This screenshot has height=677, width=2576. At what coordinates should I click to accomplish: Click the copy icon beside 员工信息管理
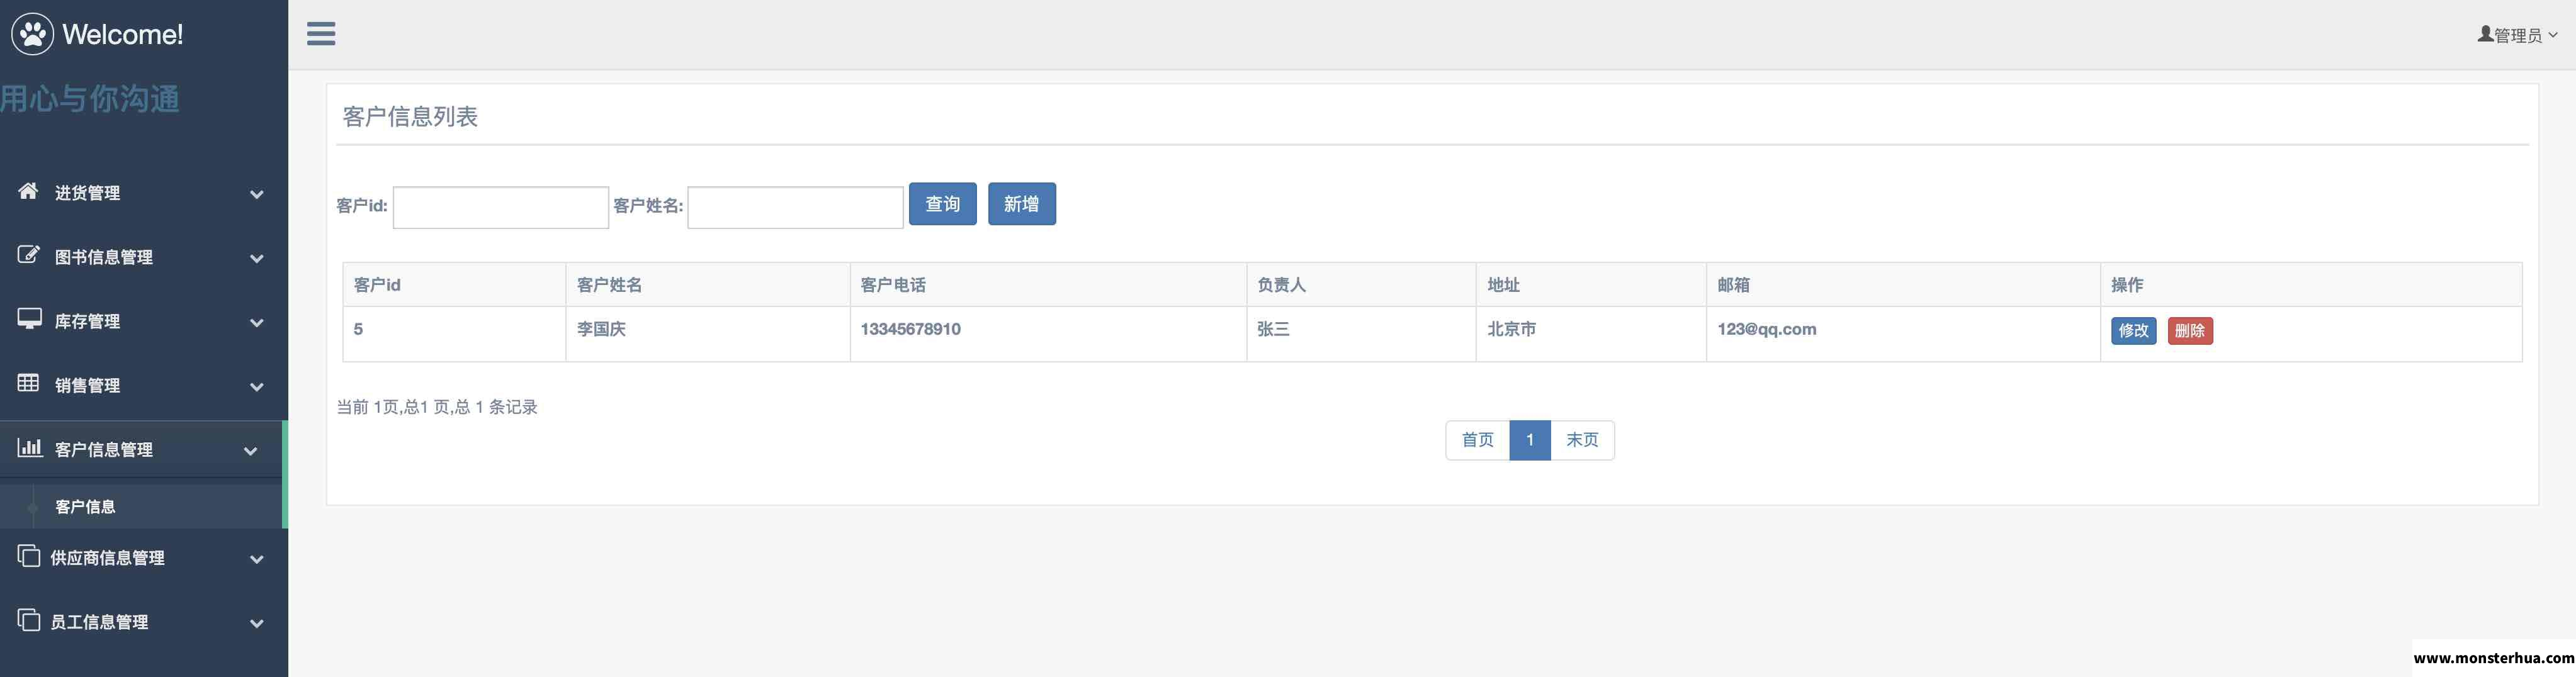29,620
